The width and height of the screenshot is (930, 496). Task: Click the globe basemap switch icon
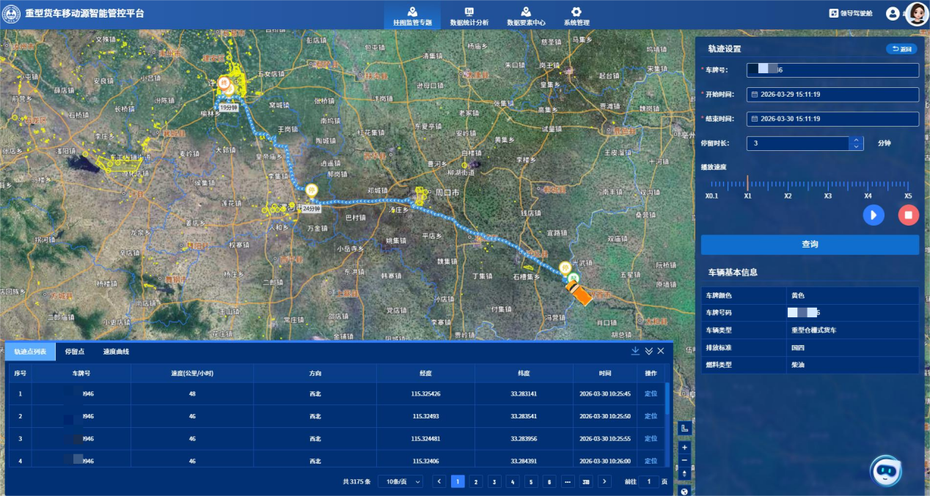(684, 491)
